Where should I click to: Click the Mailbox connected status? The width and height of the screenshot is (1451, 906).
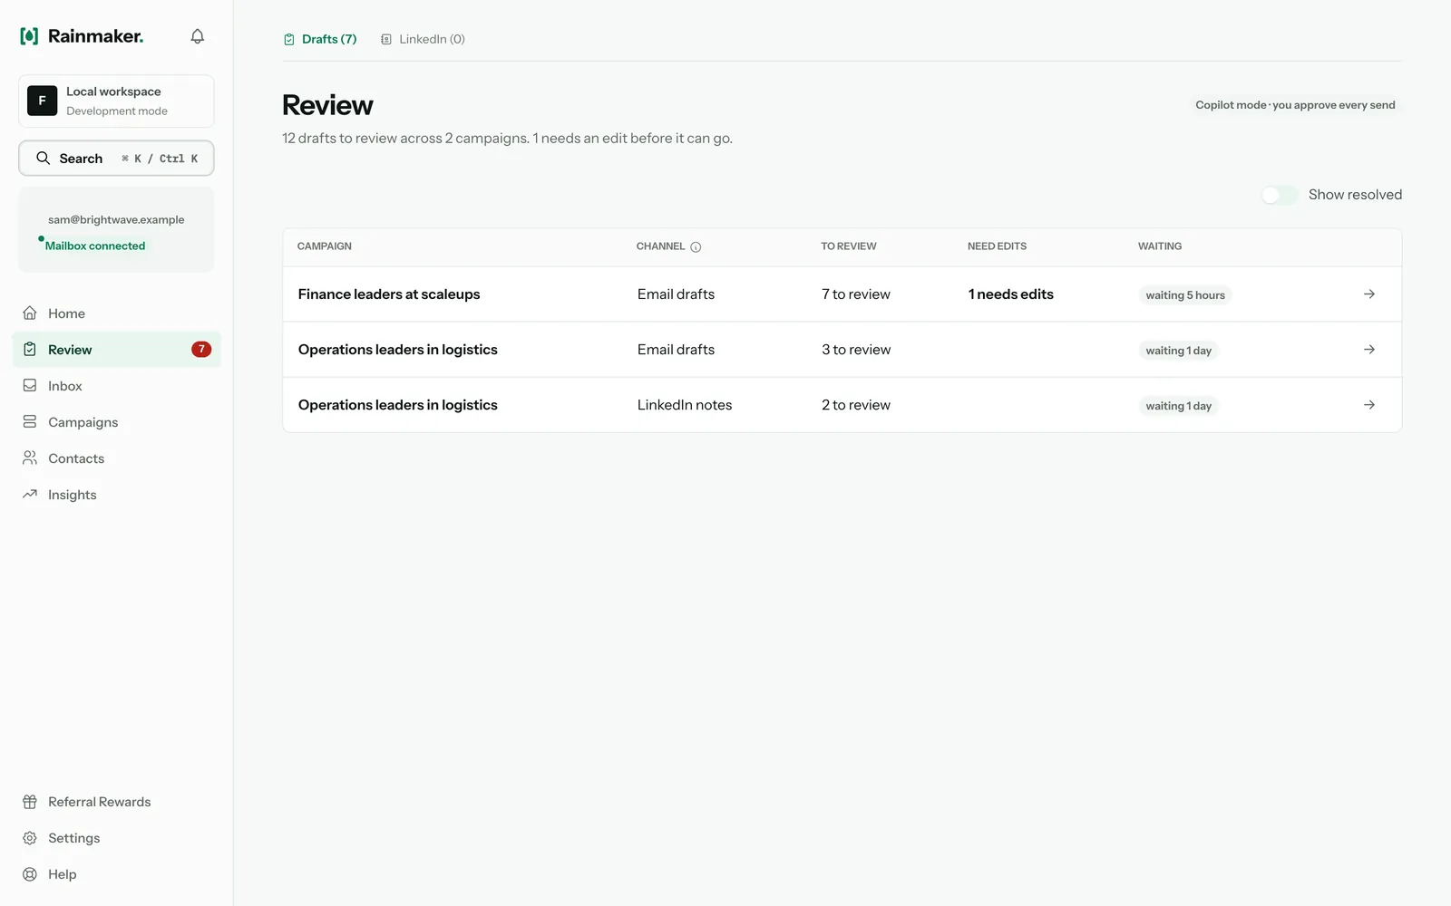pyautogui.click(x=94, y=246)
